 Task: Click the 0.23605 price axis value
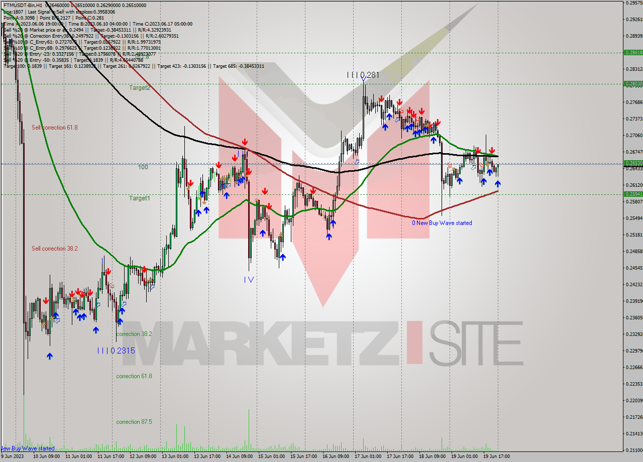pyautogui.click(x=634, y=317)
